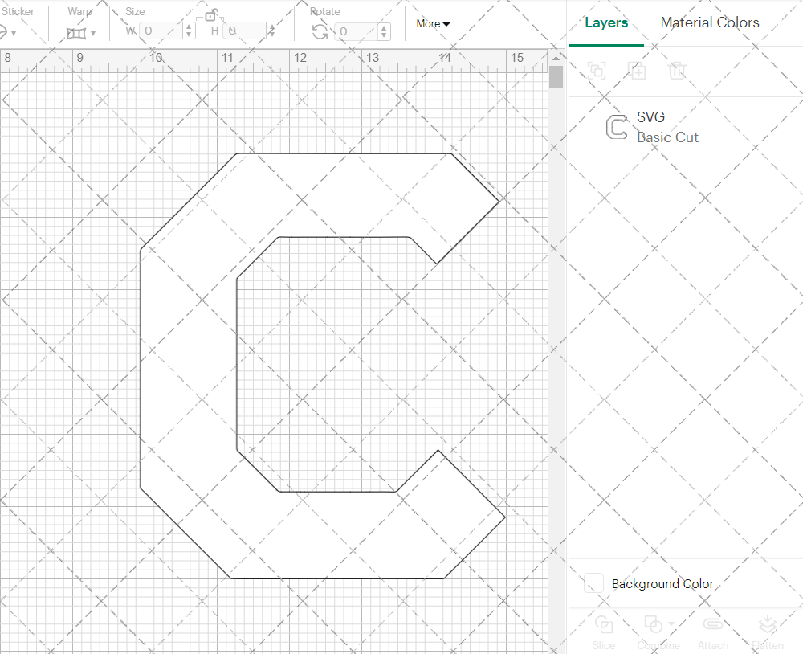
Task: Click the Group layers icon
Action: click(597, 70)
